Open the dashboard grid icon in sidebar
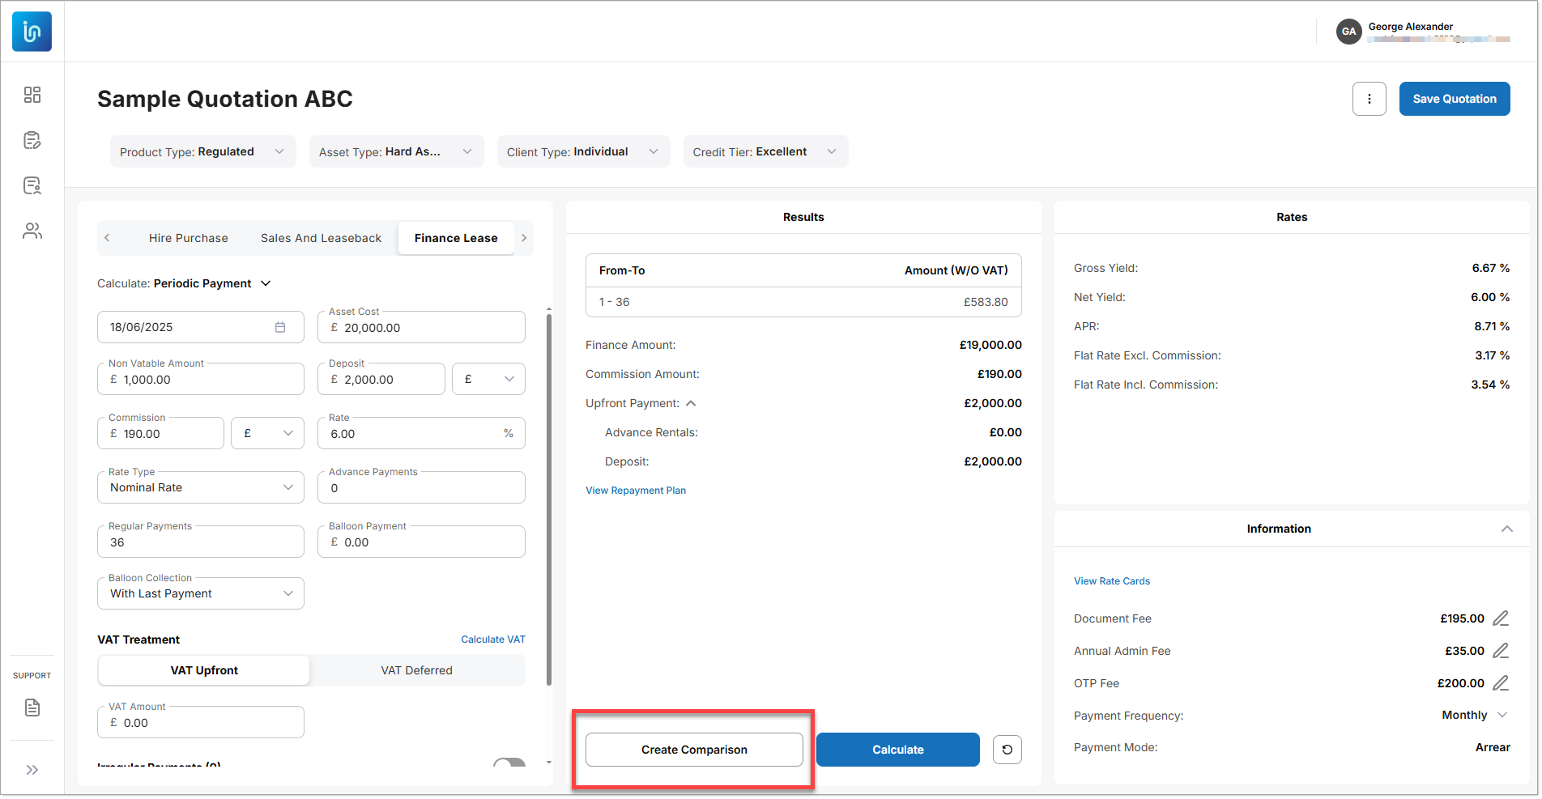Screen dimensions: 1542x799 point(32,95)
